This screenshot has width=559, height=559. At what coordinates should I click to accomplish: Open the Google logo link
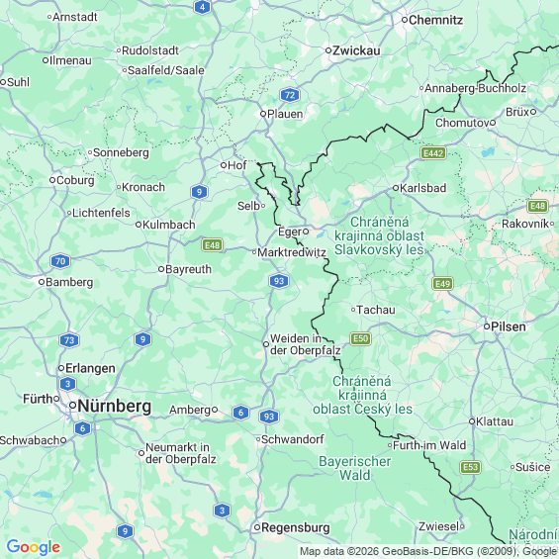tap(34, 547)
